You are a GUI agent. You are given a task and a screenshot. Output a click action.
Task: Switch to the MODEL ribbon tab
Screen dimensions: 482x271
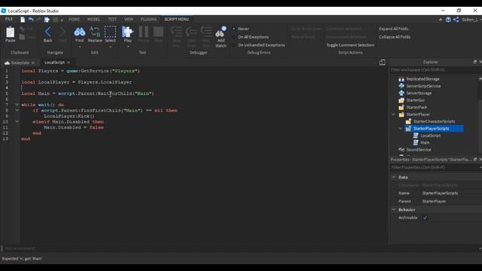click(93, 19)
